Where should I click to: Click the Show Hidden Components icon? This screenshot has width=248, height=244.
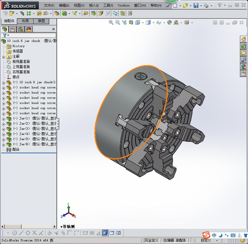click(x=57, y=13)
